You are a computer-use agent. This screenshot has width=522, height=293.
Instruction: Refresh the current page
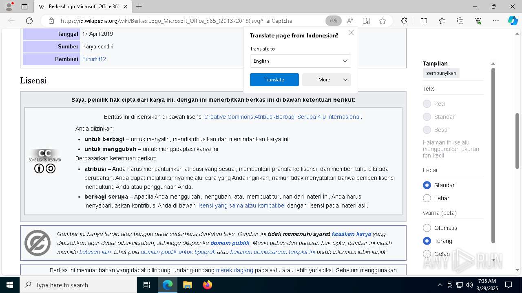29,21
